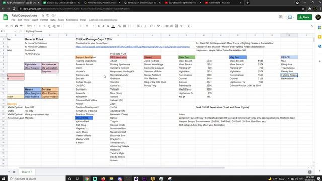Open the horizontal align dropdown
The image size is (322, 181).
pos(140,26)
